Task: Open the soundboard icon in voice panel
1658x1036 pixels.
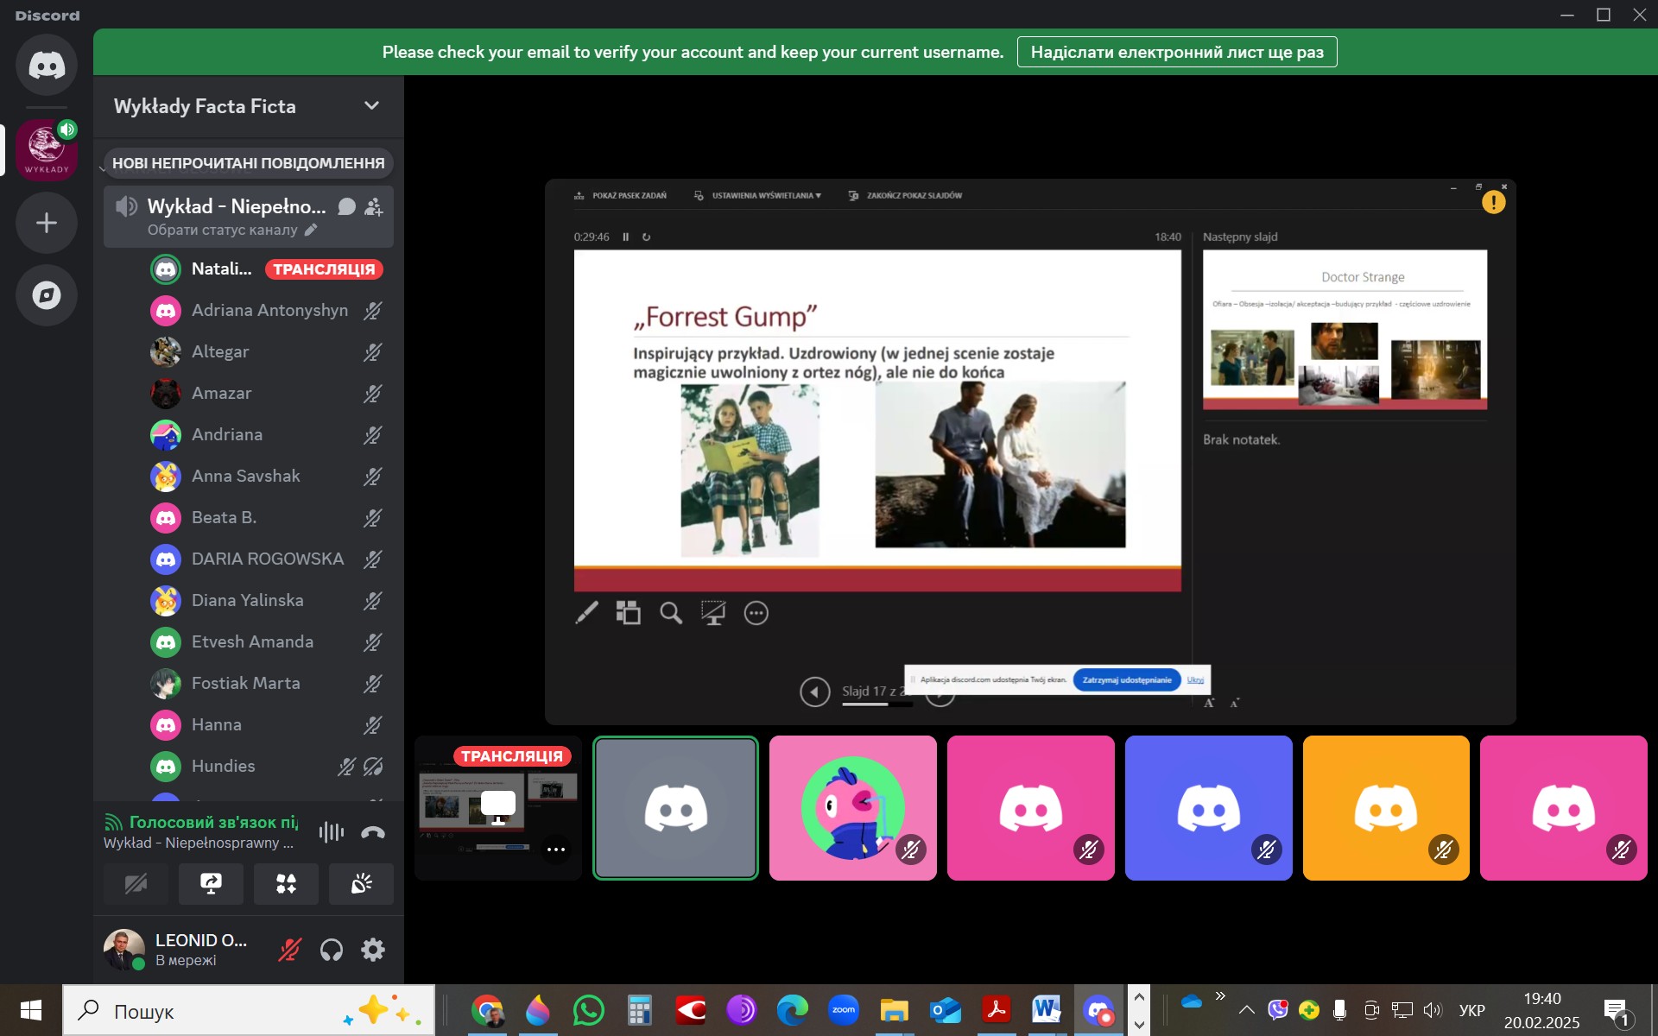Action: pyautogui.click(x=361, y=883)
